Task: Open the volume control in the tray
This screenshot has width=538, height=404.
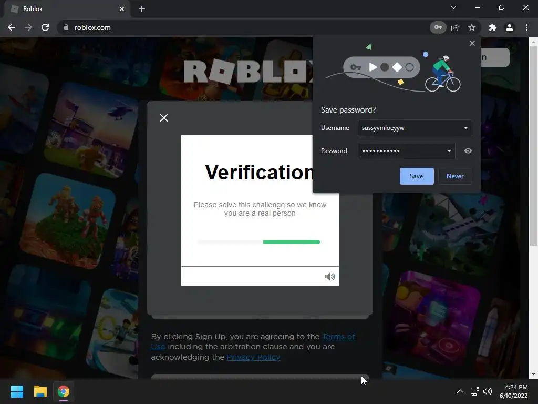Action: point(488,391)
